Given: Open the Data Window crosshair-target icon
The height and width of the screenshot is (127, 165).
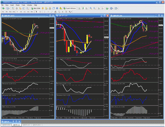Looking at the screenshot, I should tap(17, 8).
